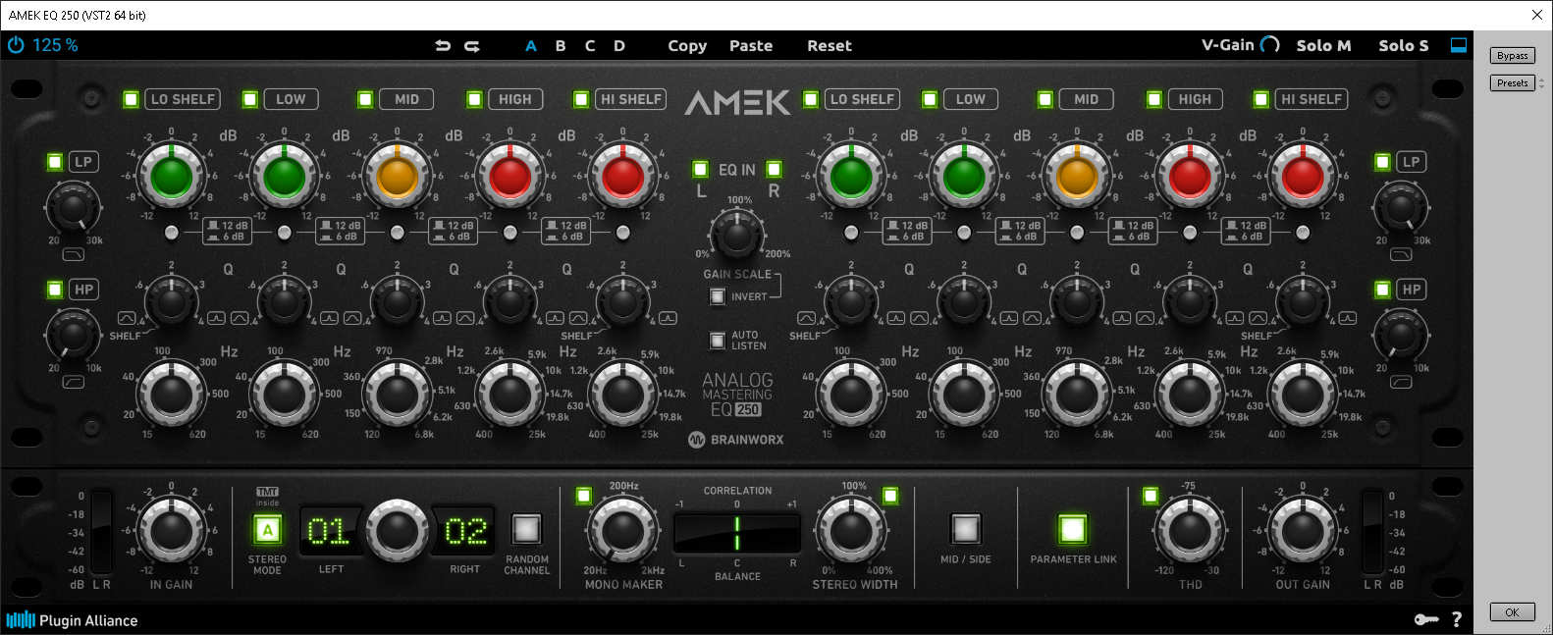The image size is (1553, 635).
Task: Open the license key icon
Action: click(1424, 619)
